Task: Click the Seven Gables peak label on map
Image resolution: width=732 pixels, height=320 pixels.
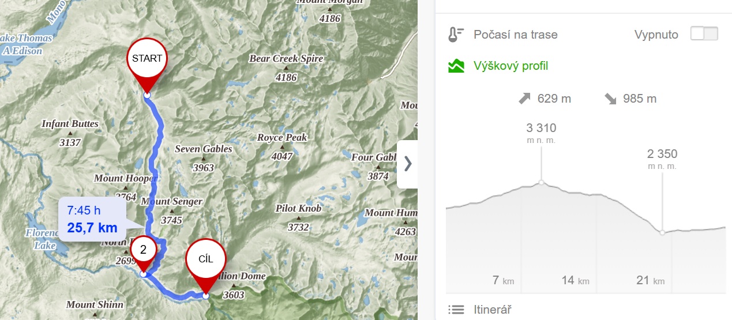Action: coord(204,149)
